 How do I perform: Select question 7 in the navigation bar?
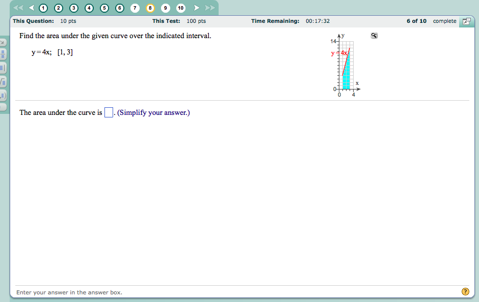point(135,8)
